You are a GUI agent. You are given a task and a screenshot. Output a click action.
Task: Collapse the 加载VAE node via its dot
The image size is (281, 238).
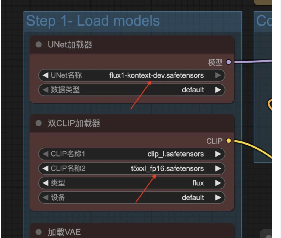click(39, 232)
